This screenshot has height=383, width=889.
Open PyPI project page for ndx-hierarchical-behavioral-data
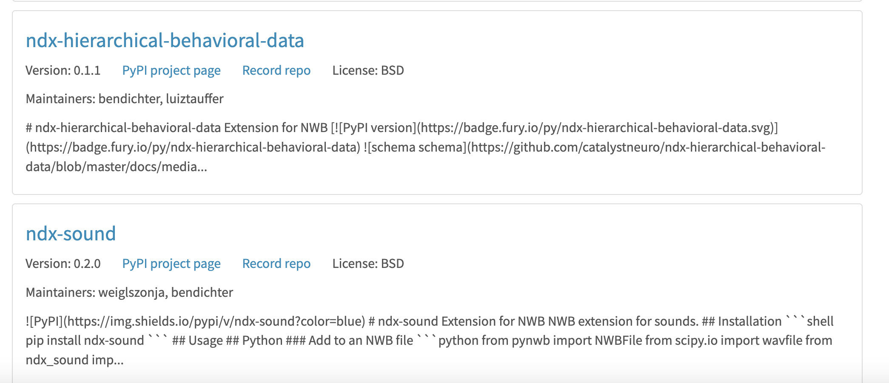pyautogui.click(x=171, y=70)
